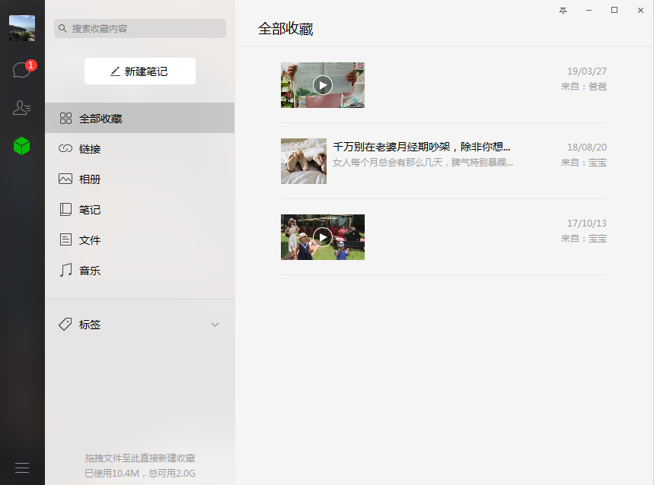Screen dimensions: 654x485
Task: Open the 链接 links category
Action: pyautogui.click(x=90, y=149)
